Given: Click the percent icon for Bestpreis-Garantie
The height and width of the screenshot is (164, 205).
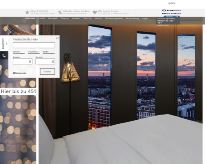Looking at the screenshot, I should tap(60, 12).
